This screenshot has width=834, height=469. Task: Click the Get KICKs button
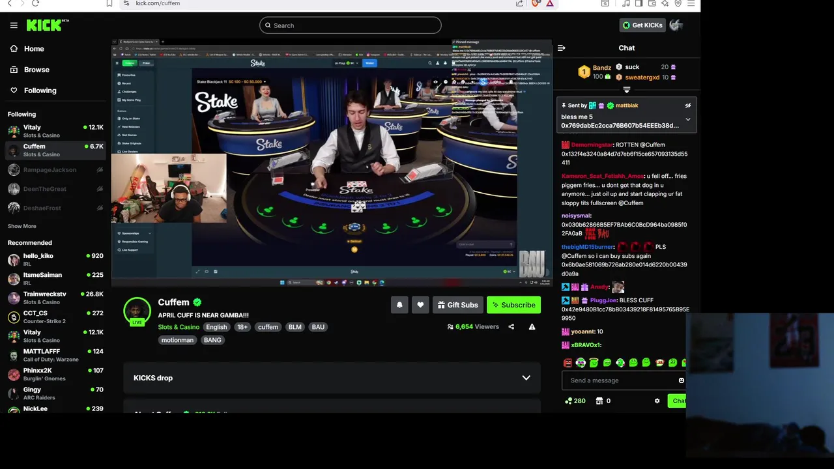[642, 25]
